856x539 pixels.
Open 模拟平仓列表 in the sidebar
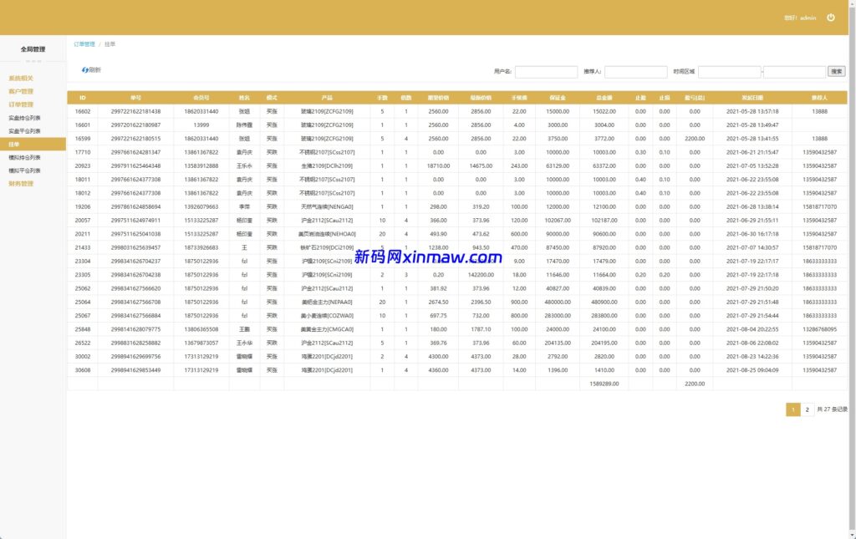[24, 170]
